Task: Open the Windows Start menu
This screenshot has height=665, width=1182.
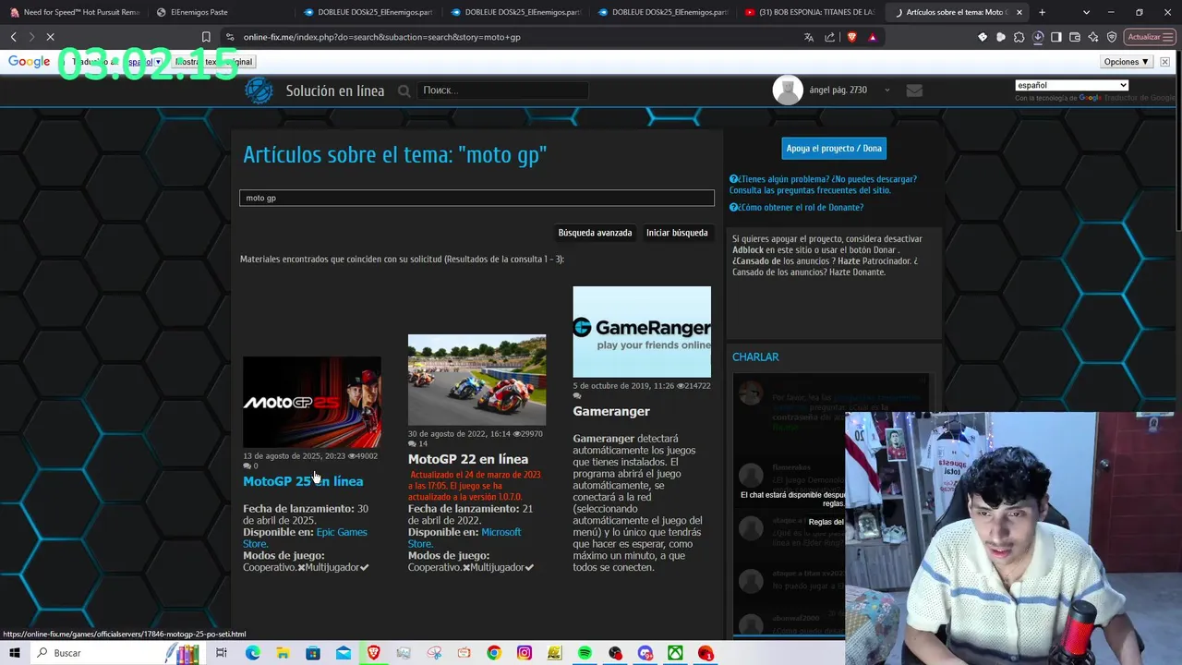Action: [15, 653]
